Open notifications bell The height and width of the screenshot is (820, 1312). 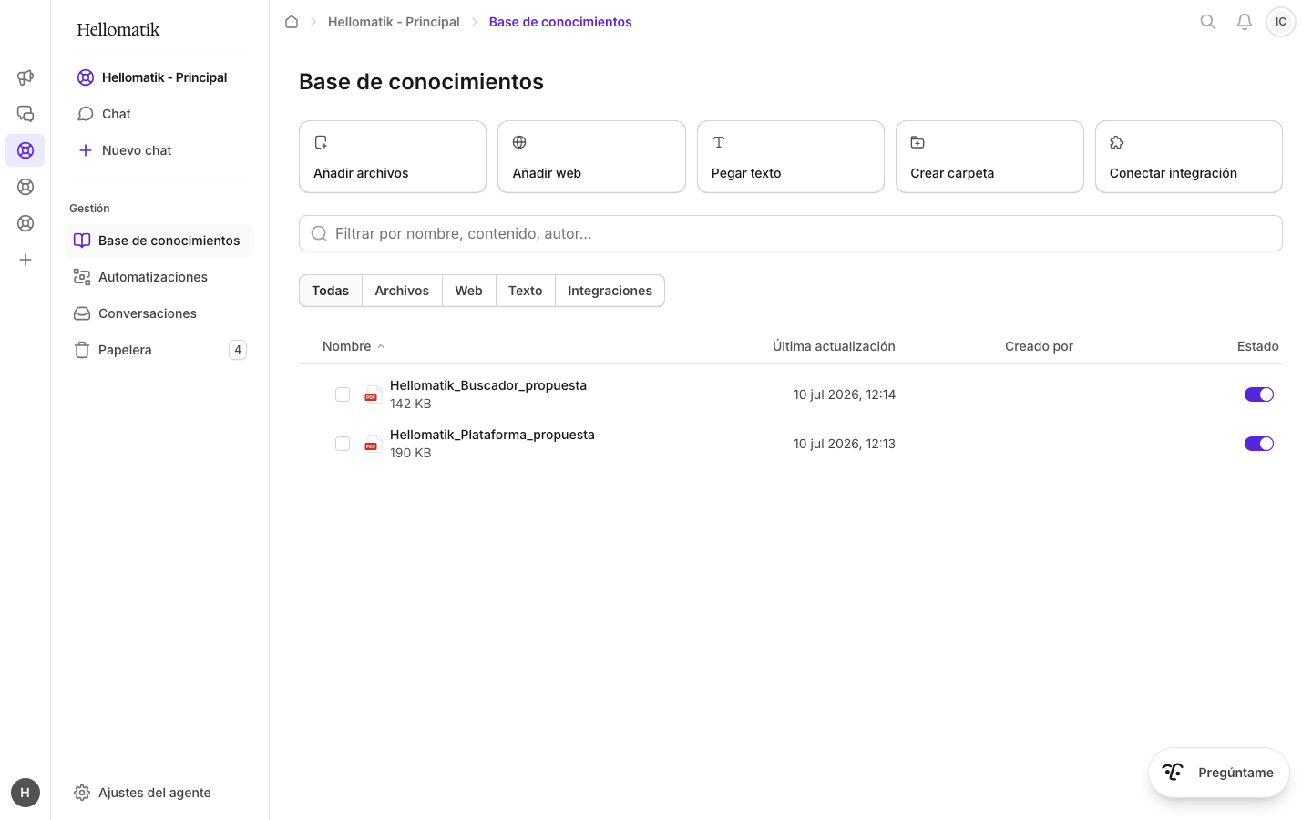click(1245, 22)
